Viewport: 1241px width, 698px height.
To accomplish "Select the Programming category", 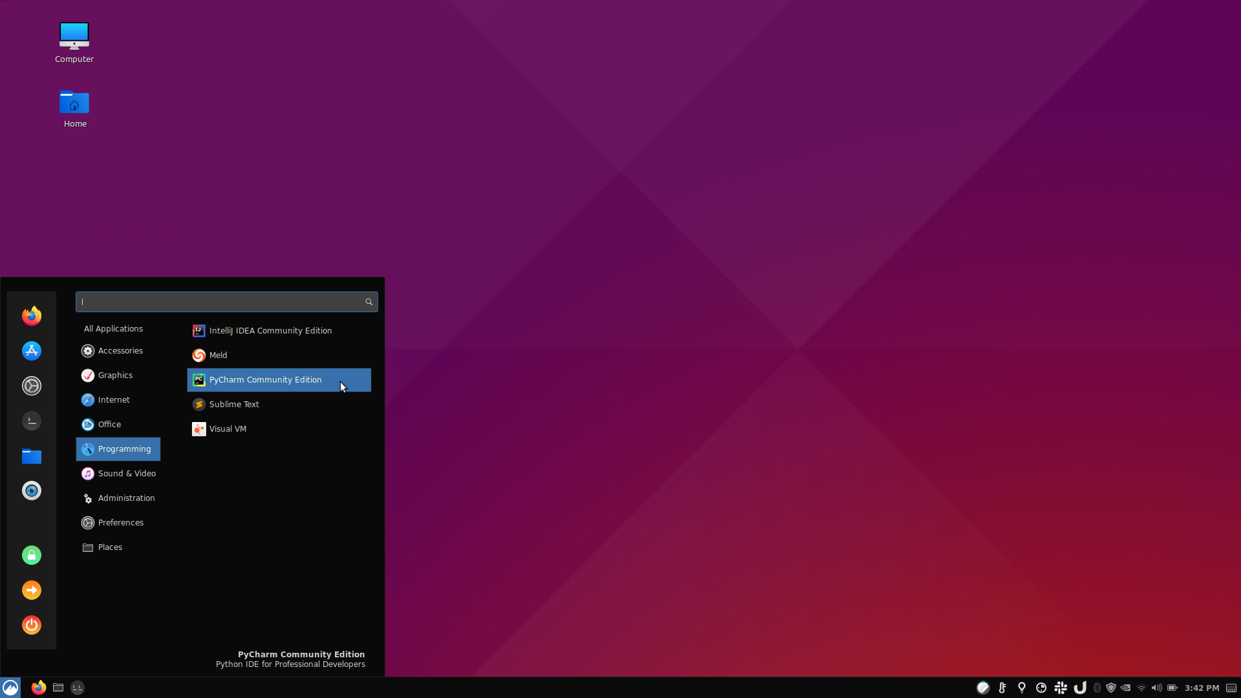I will coord(118,449).
